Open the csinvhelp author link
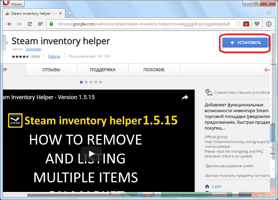 (33, 49)
